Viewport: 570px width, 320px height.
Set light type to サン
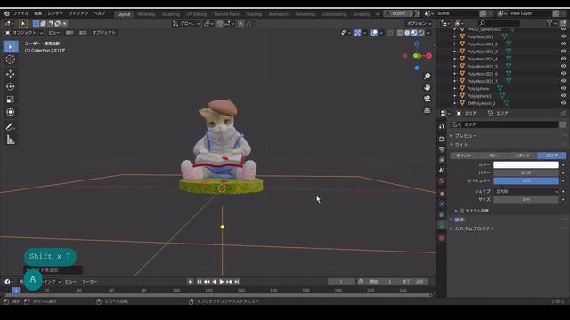(x=493, y=156)
